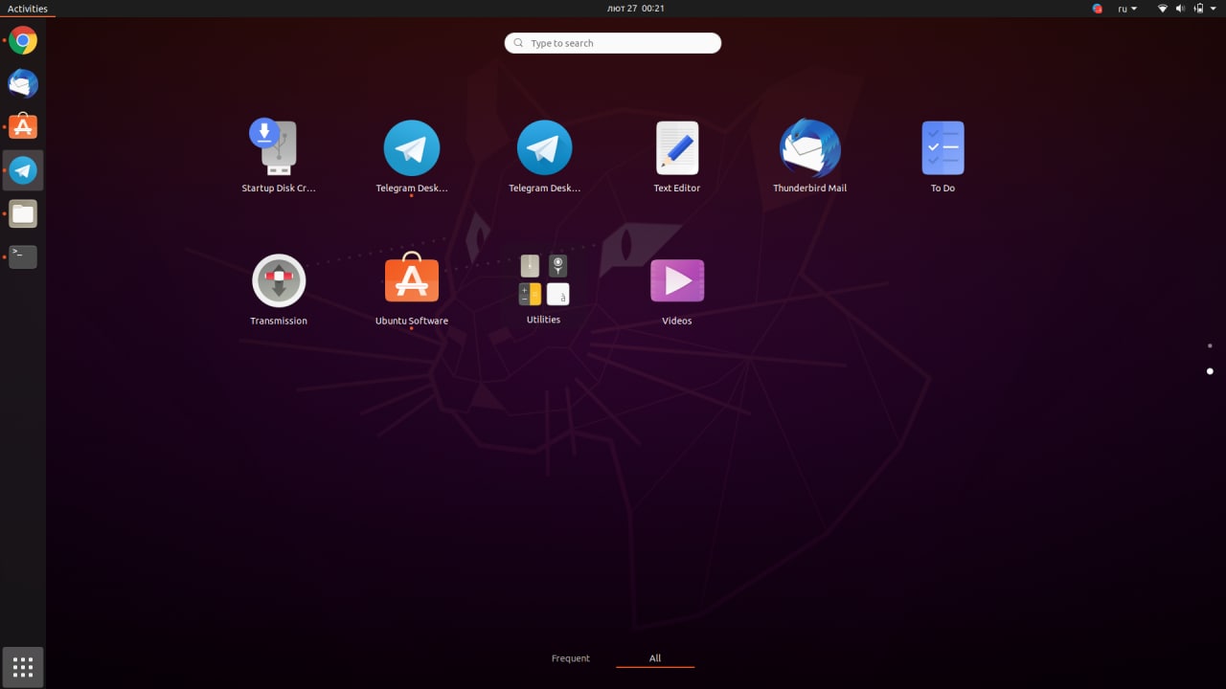Switch to Telegram in the dock

(23, 170)
